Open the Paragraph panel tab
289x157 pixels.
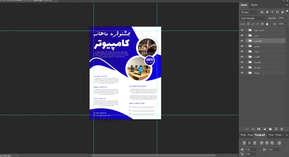click(x=260, y=135)
